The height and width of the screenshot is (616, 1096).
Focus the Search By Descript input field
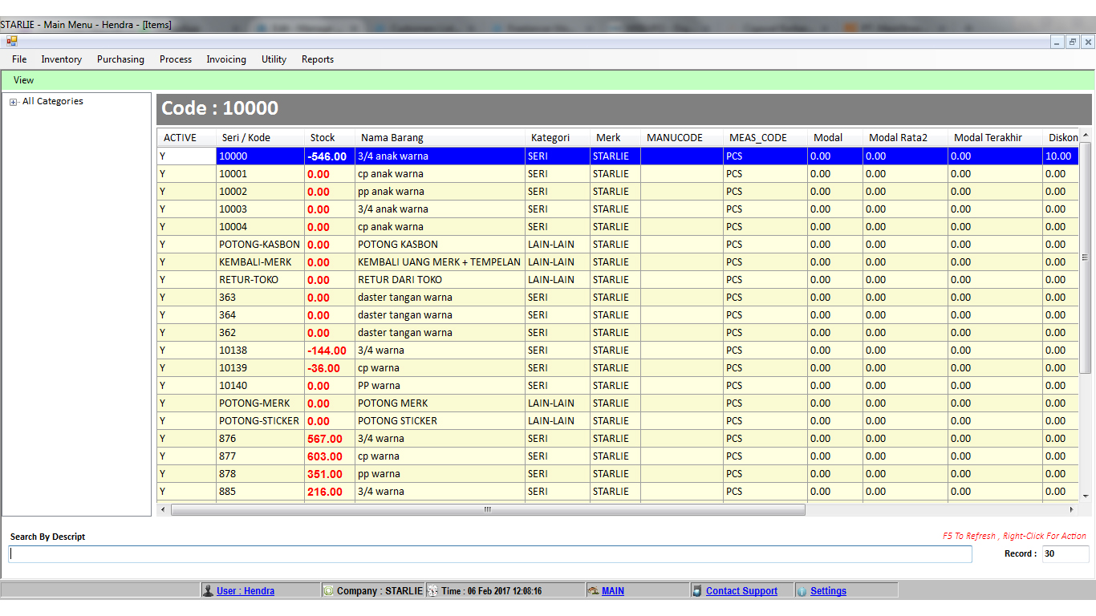(490, 554)
